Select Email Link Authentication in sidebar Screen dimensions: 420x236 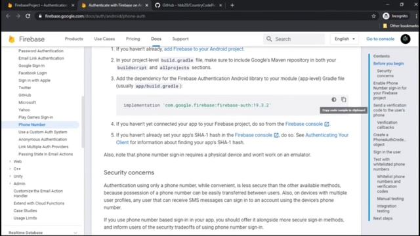41,58
